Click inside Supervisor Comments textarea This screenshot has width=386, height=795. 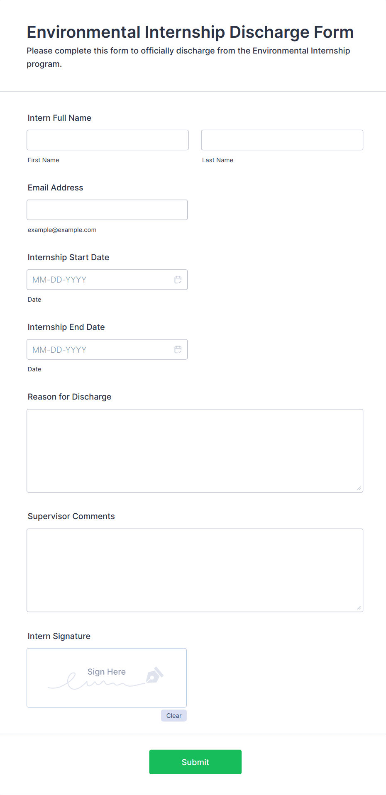195,571
